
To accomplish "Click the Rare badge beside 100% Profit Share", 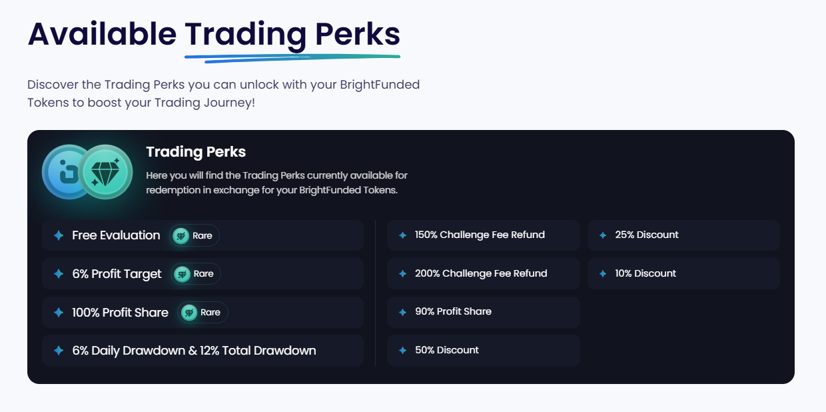I will (203, 312).
